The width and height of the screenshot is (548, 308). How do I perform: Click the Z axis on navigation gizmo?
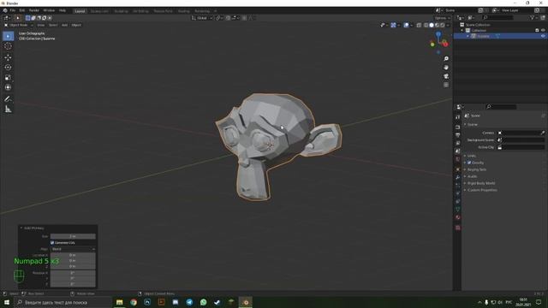point(438,34)
